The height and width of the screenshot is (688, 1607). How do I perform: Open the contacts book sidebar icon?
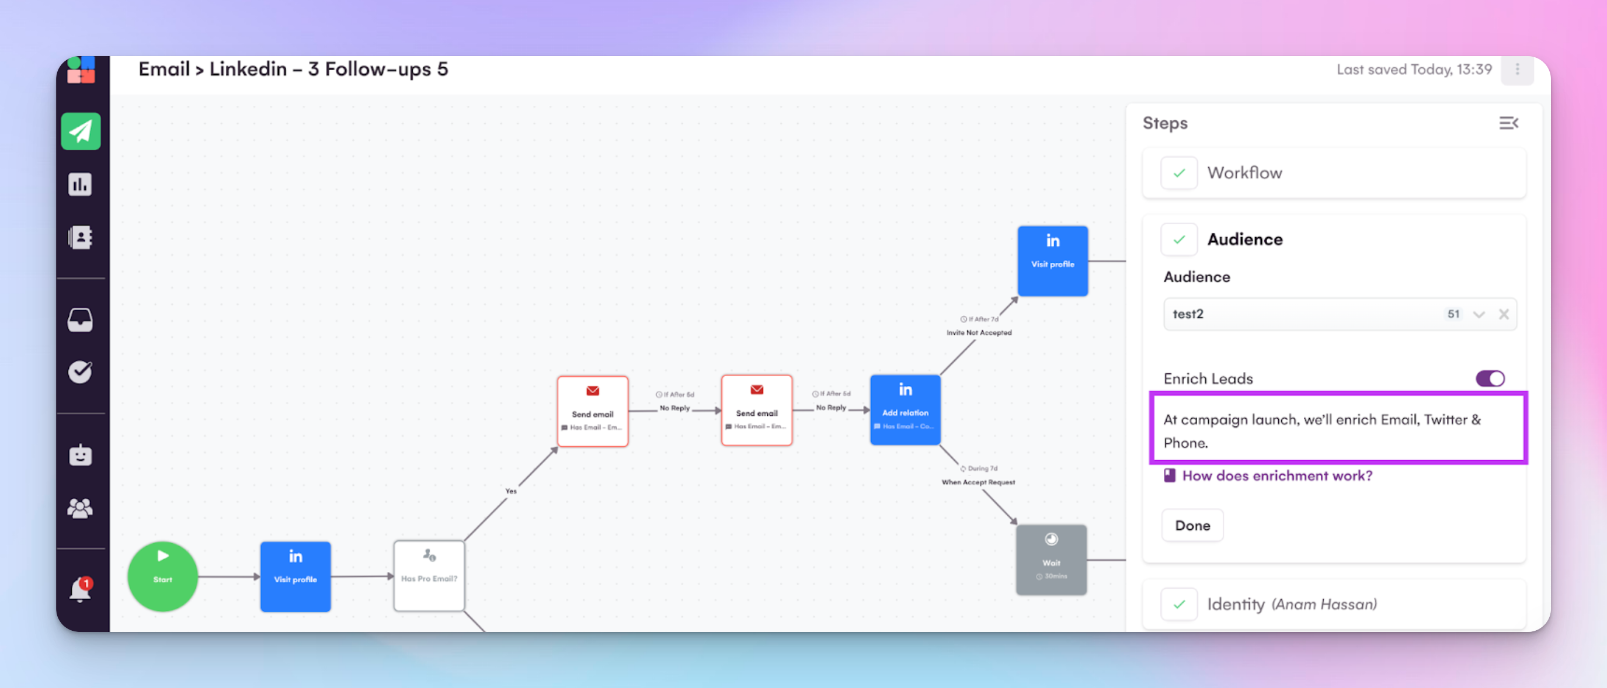[81, 237]
